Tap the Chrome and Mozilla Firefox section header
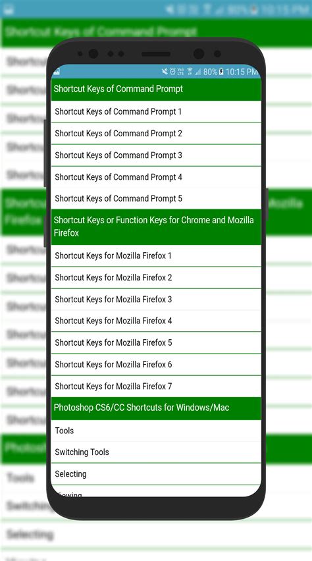The image size is (312, 561). pos(156,227)
